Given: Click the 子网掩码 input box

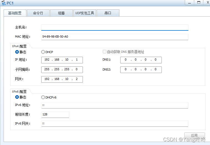Looking at the screenshot, I should point(62,69).
